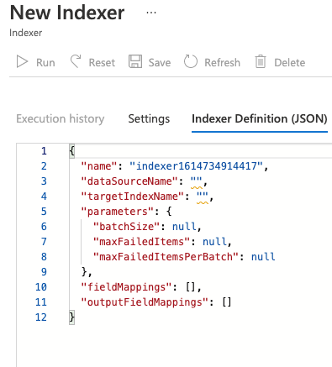
Task: Select the Indexer Definition (JSON) tab
Action: [260, 119]
